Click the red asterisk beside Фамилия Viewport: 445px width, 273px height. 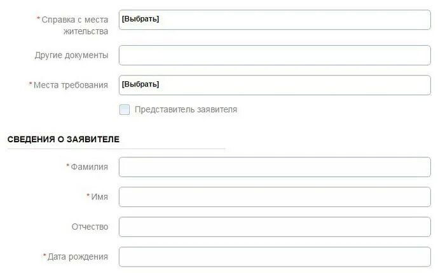[x=68, y=166]
